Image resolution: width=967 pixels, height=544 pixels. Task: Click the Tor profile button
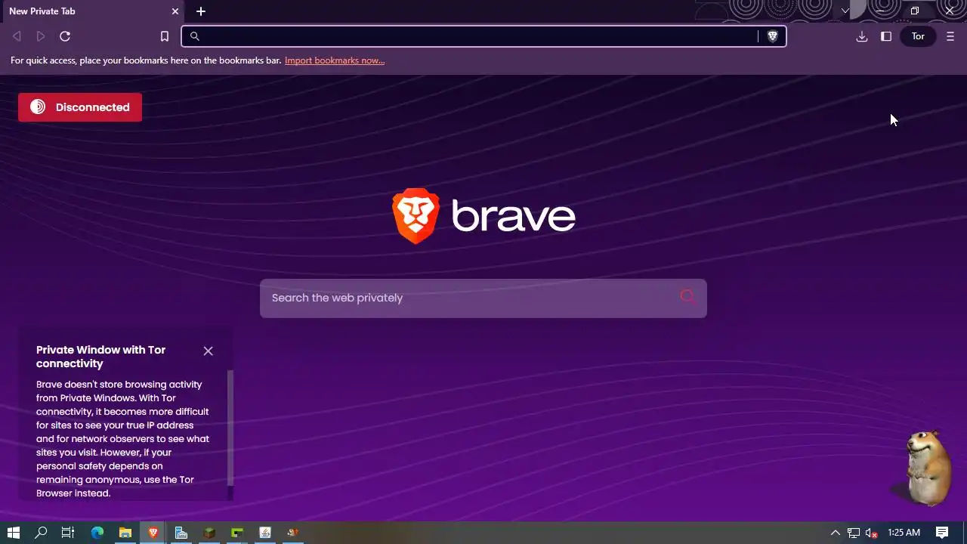click(x=918, y=36)
